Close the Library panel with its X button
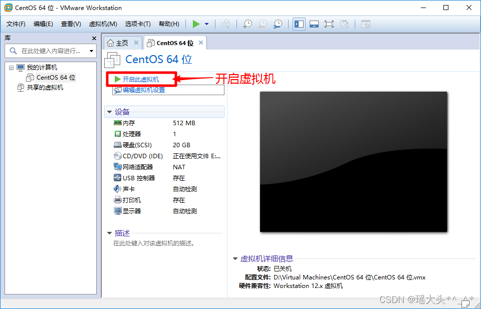Viewport: 481px width, 309px height. coord(93,38)
